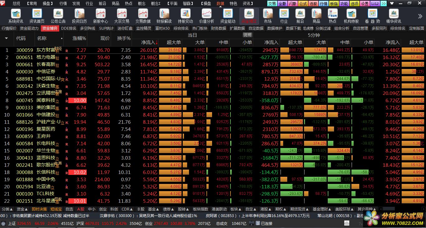426x228 pixels.
Task: Click the skin shirt icon in the title bar
Action: (392, 3)
